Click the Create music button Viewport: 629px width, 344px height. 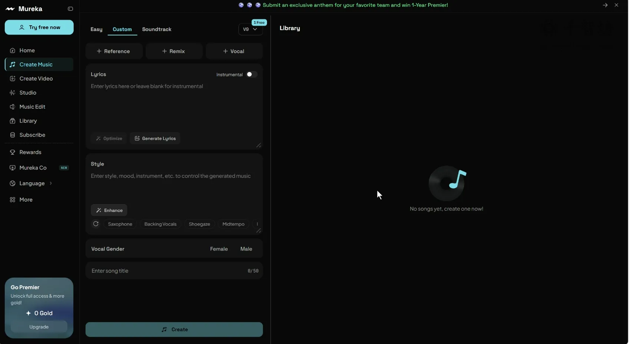click(x=174, y=330)
